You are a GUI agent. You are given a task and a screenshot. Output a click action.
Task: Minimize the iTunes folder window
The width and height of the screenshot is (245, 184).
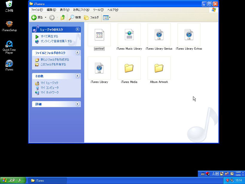click(x=204, y=4)
